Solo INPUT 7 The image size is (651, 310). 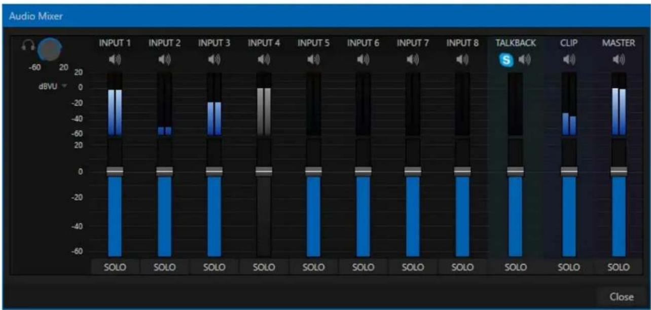pos(413,267)
